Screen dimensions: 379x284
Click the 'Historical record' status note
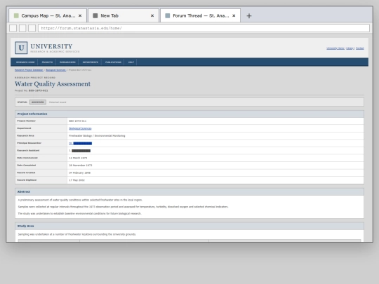click(58, 102)
